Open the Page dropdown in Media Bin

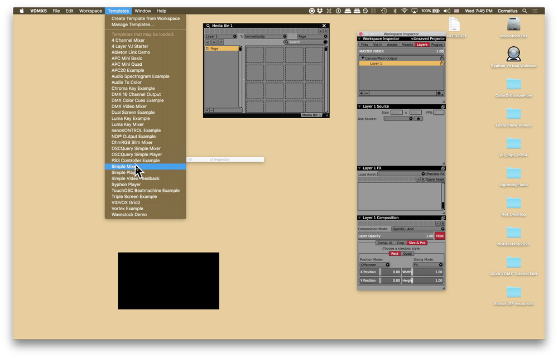point(312,36)
